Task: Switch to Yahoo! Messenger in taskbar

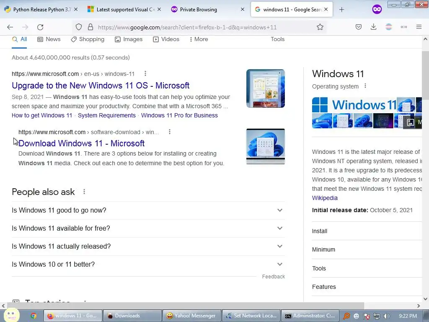Action: click(191, 316)
